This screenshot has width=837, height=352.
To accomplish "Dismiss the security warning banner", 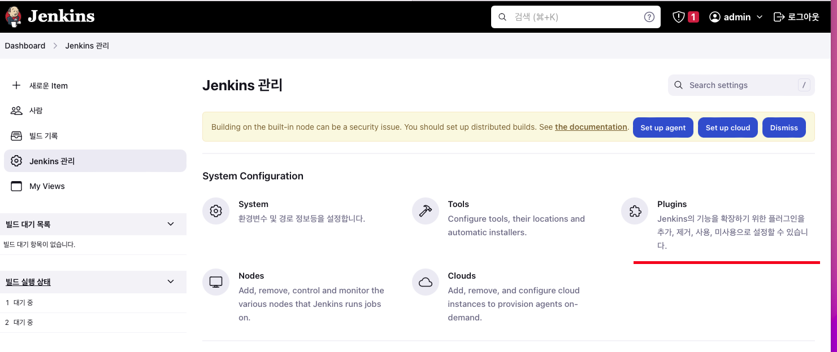I will [x=784, y=127].
